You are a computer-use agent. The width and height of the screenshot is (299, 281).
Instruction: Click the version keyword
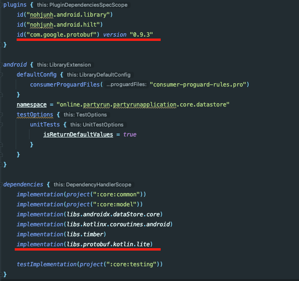[115, 35]
